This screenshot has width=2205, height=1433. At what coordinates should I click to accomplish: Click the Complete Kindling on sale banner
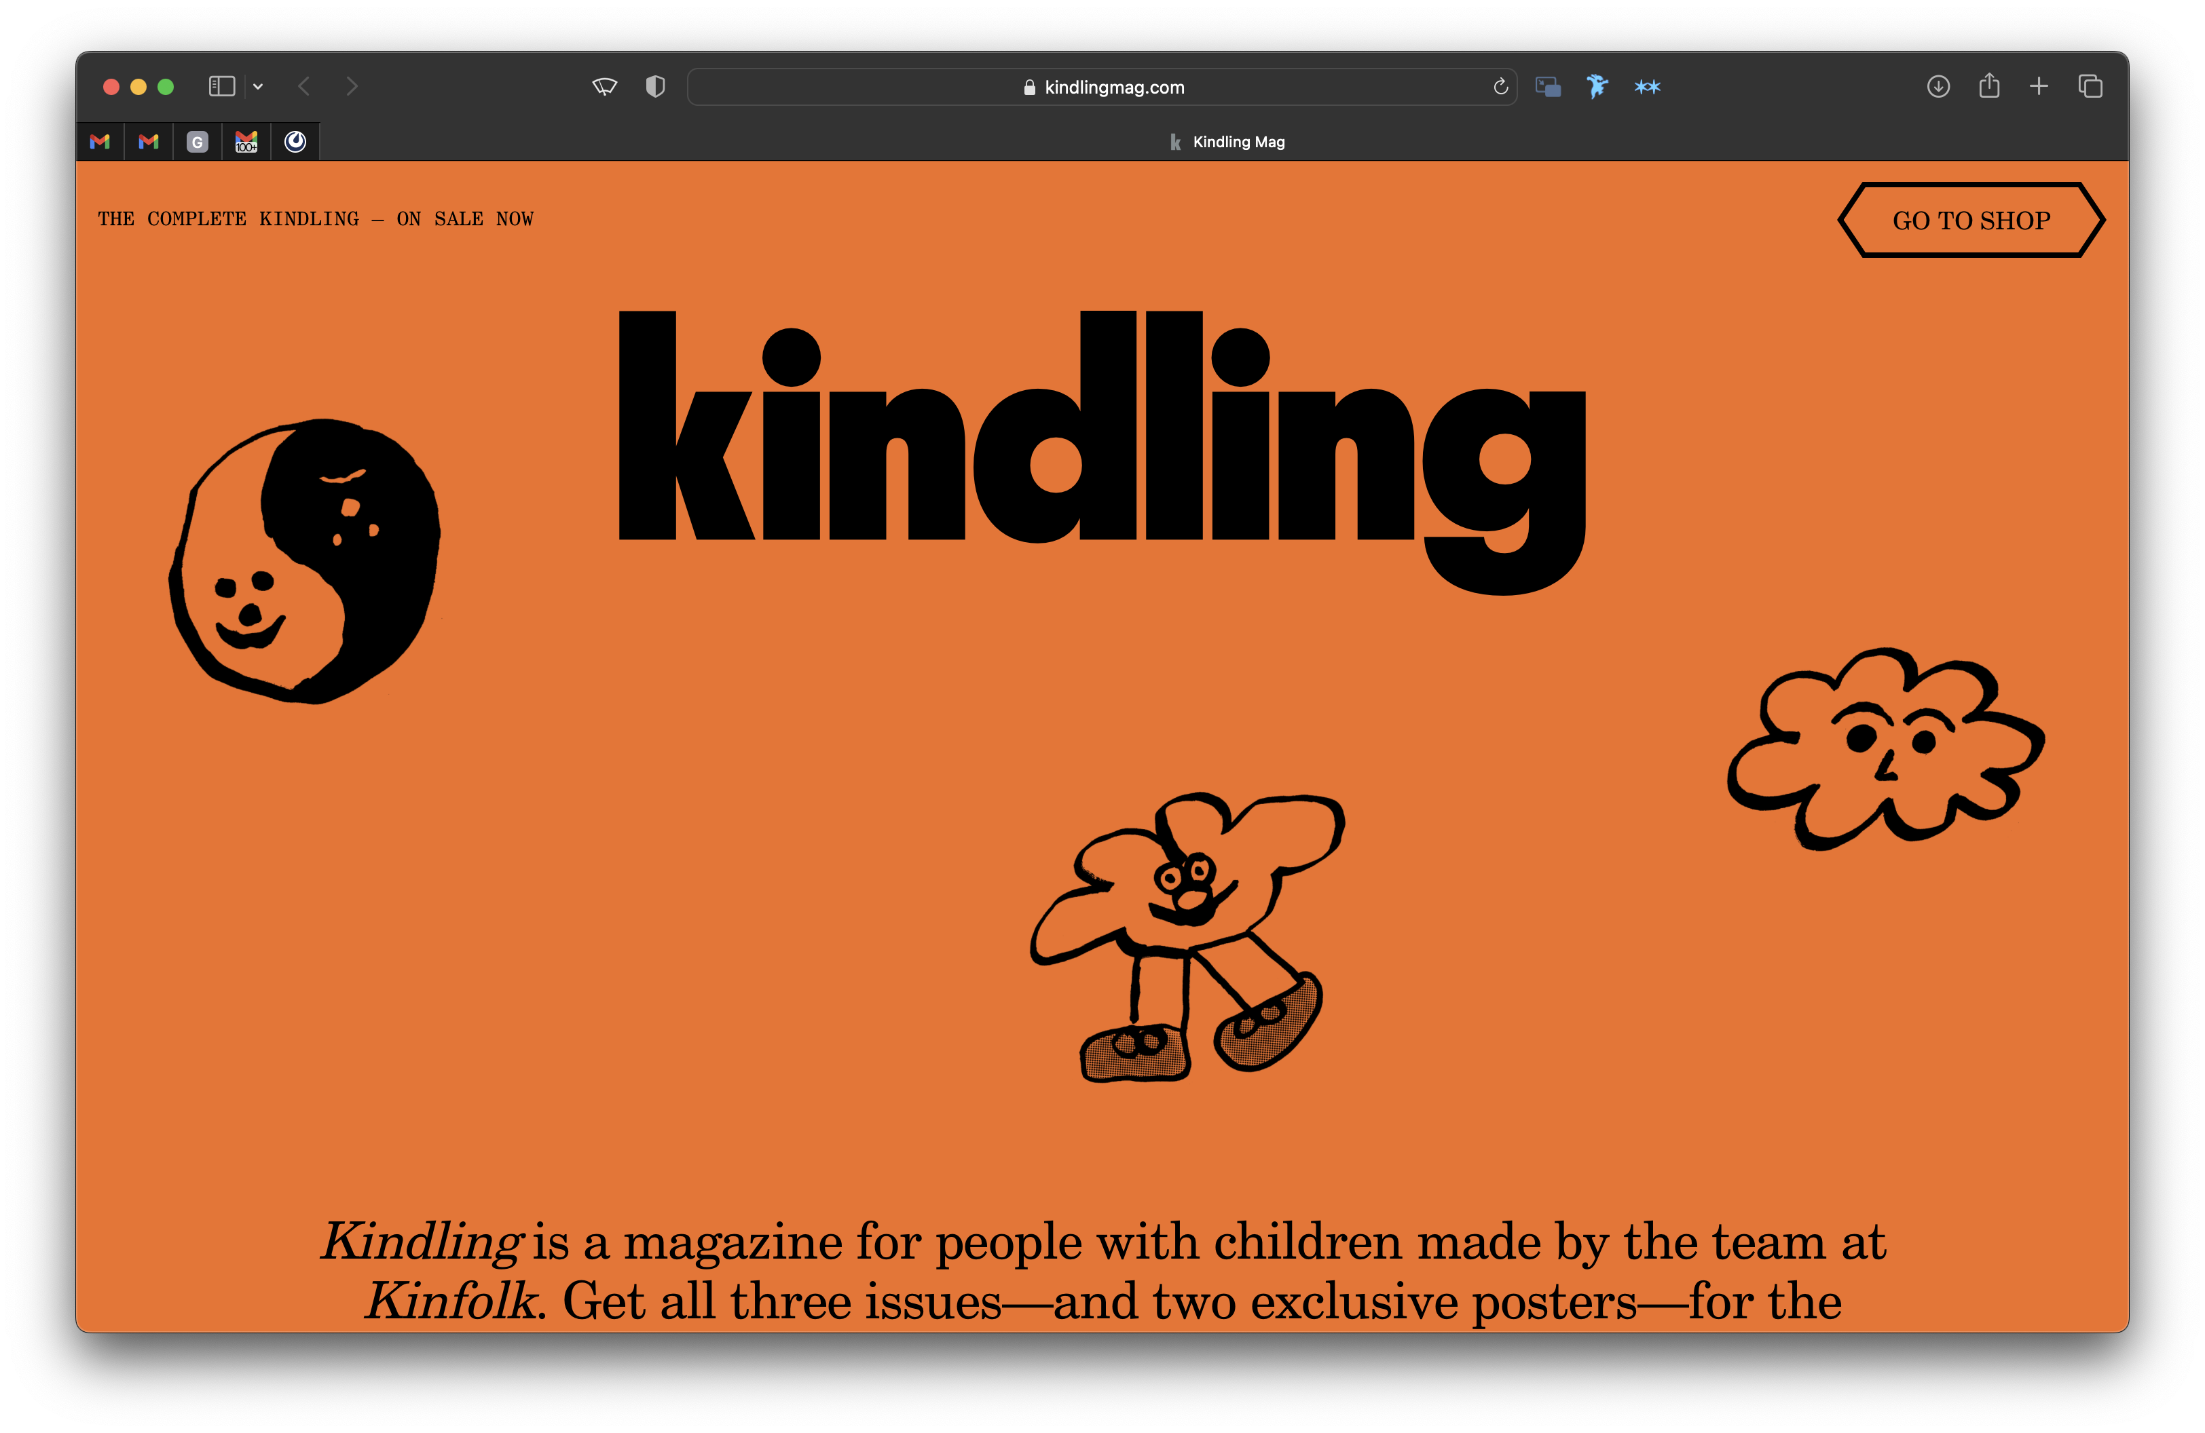[x=316, y=219]
